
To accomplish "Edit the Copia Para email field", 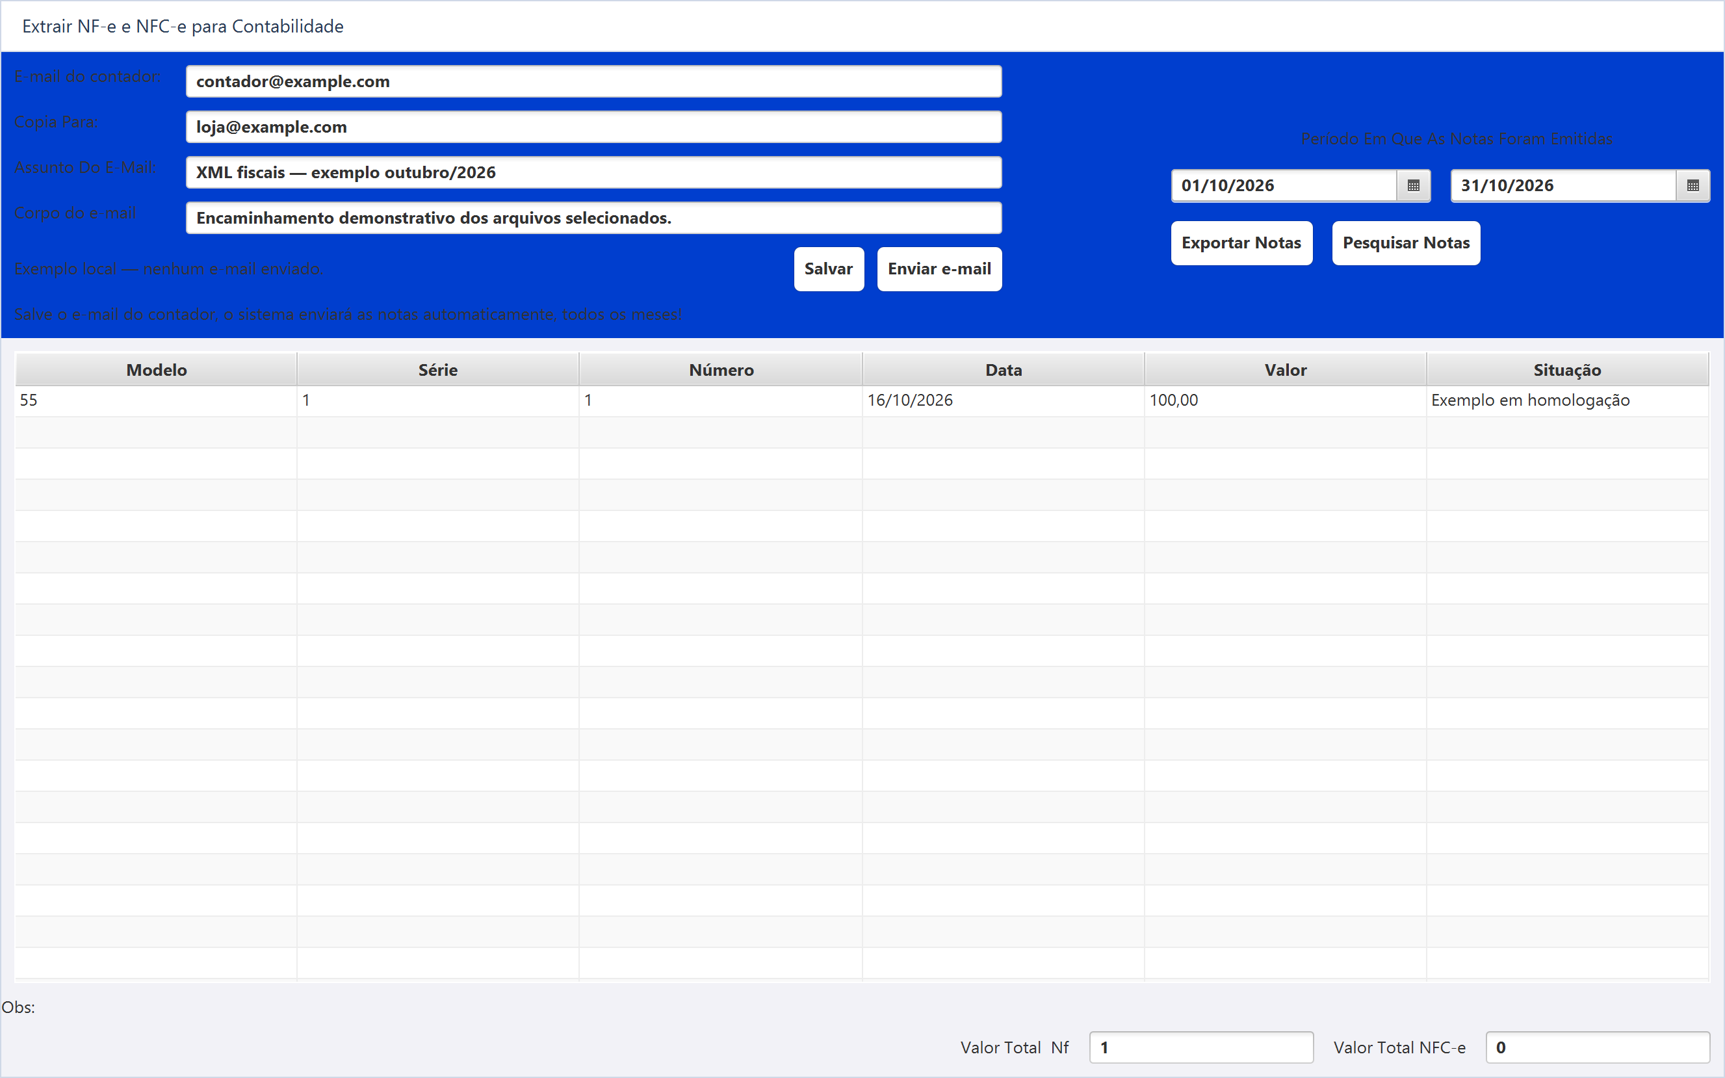I will pyautogui.click(x=593, y=127).
